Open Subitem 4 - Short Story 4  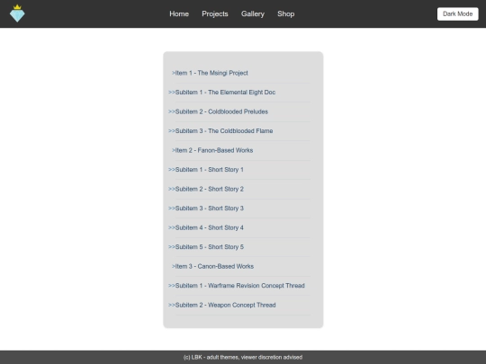(209, 227)
